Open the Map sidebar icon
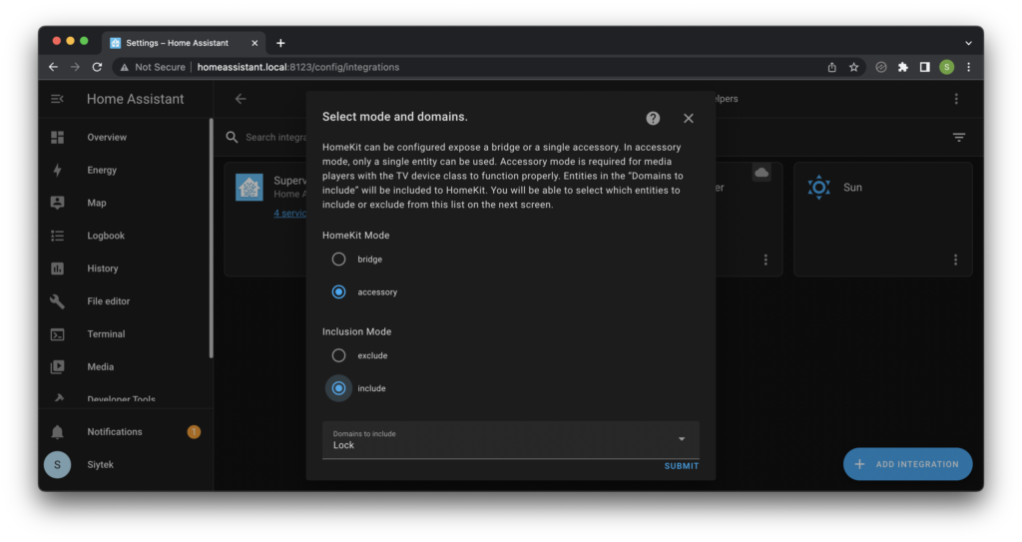 57,203
